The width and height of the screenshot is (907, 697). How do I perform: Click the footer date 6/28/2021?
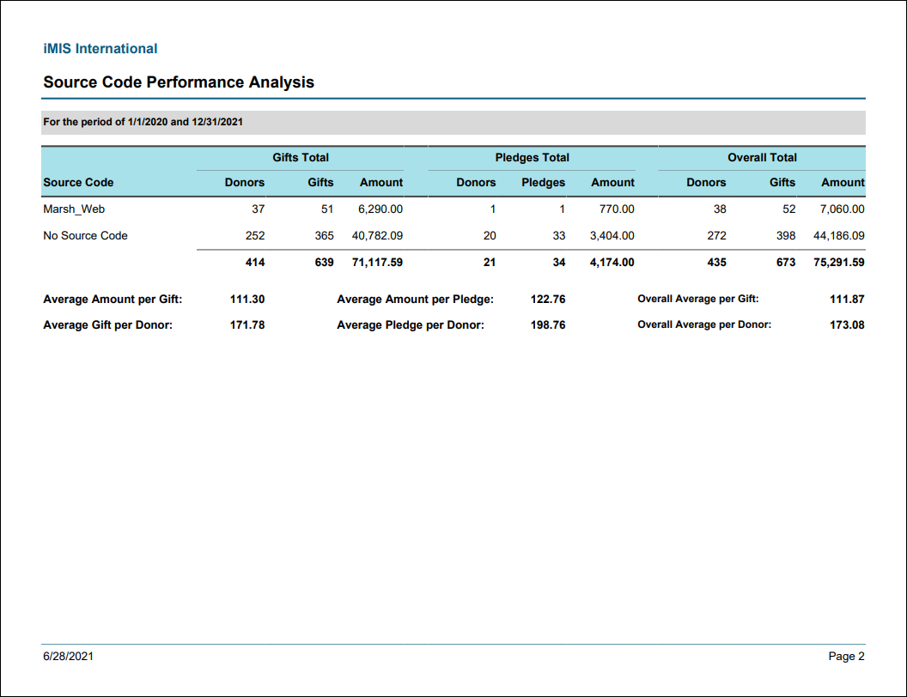click(68, 656)
